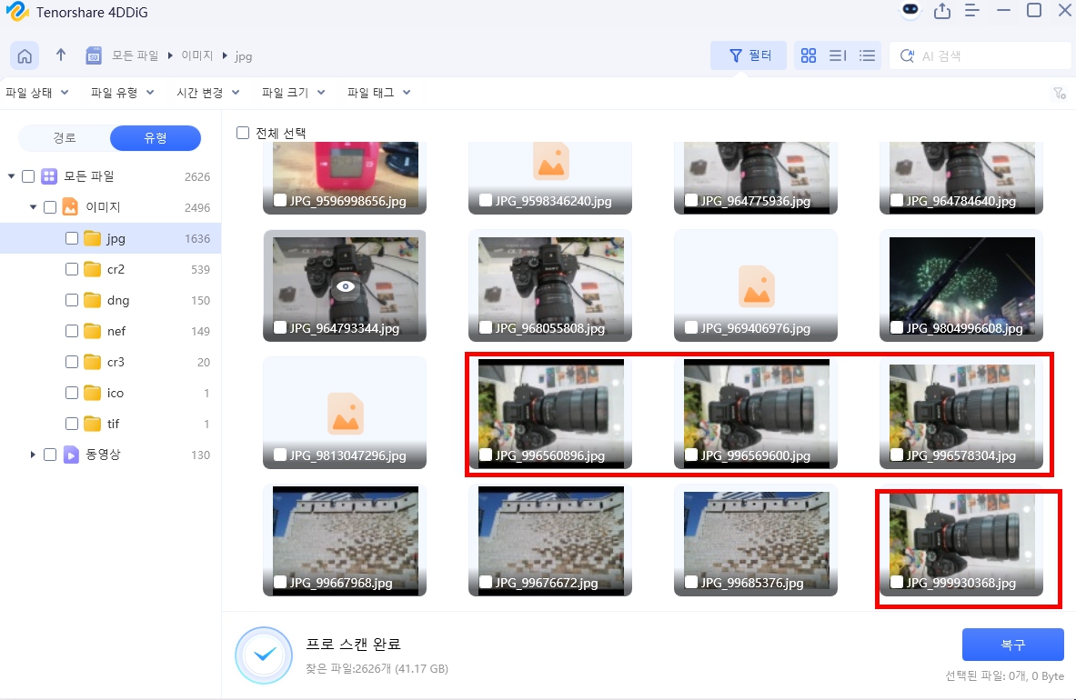The height and width of the screenshot is (700, 1076).
Task: Open the AI assistant robot icon
Action: point(910,10)
